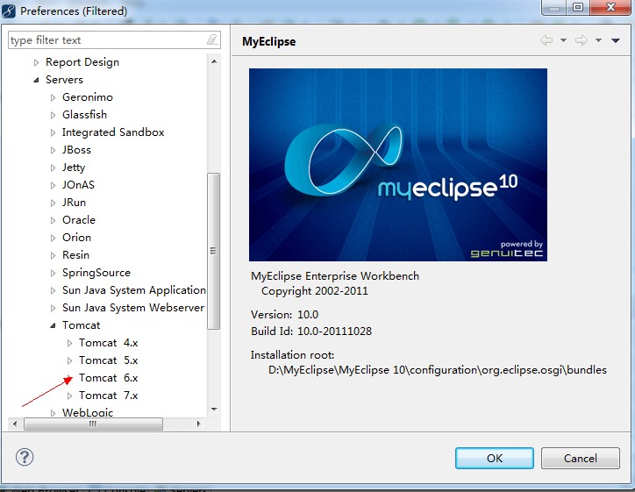Image resolution: width=635 pixels, height=492 pixels.
Task: Go forward with the right arrow
Action: click(581, 40)
